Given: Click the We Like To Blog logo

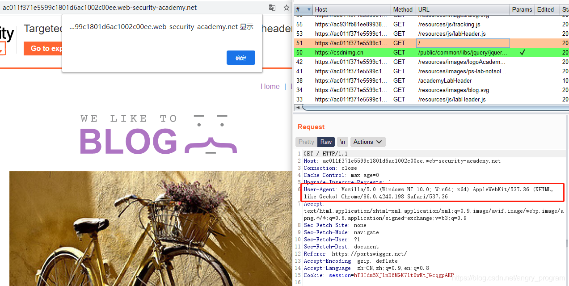Looking at the screenshot, I should pyautogui.click(x=159, y=135).
